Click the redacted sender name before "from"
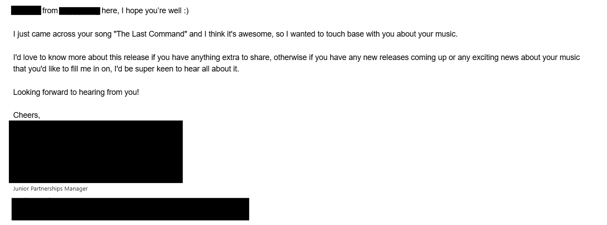Screen dimensions: 607x225 [26, 11]
